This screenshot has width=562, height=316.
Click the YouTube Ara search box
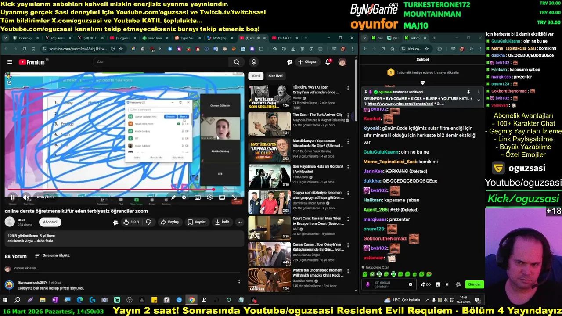click(x=160, y=62)
